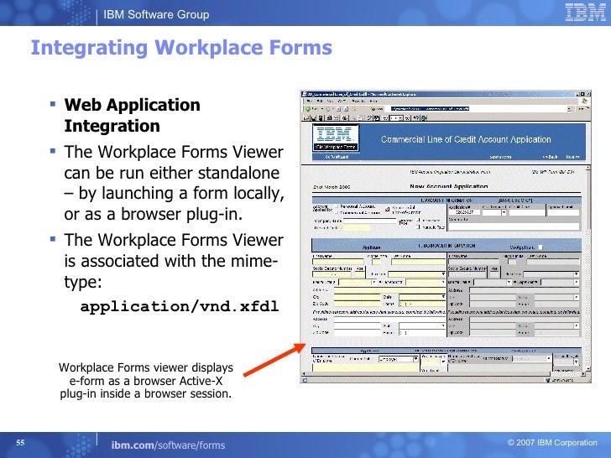Click the Next >> link in banner
This screenshot has width=611, height=458.
tap(572, 157)
